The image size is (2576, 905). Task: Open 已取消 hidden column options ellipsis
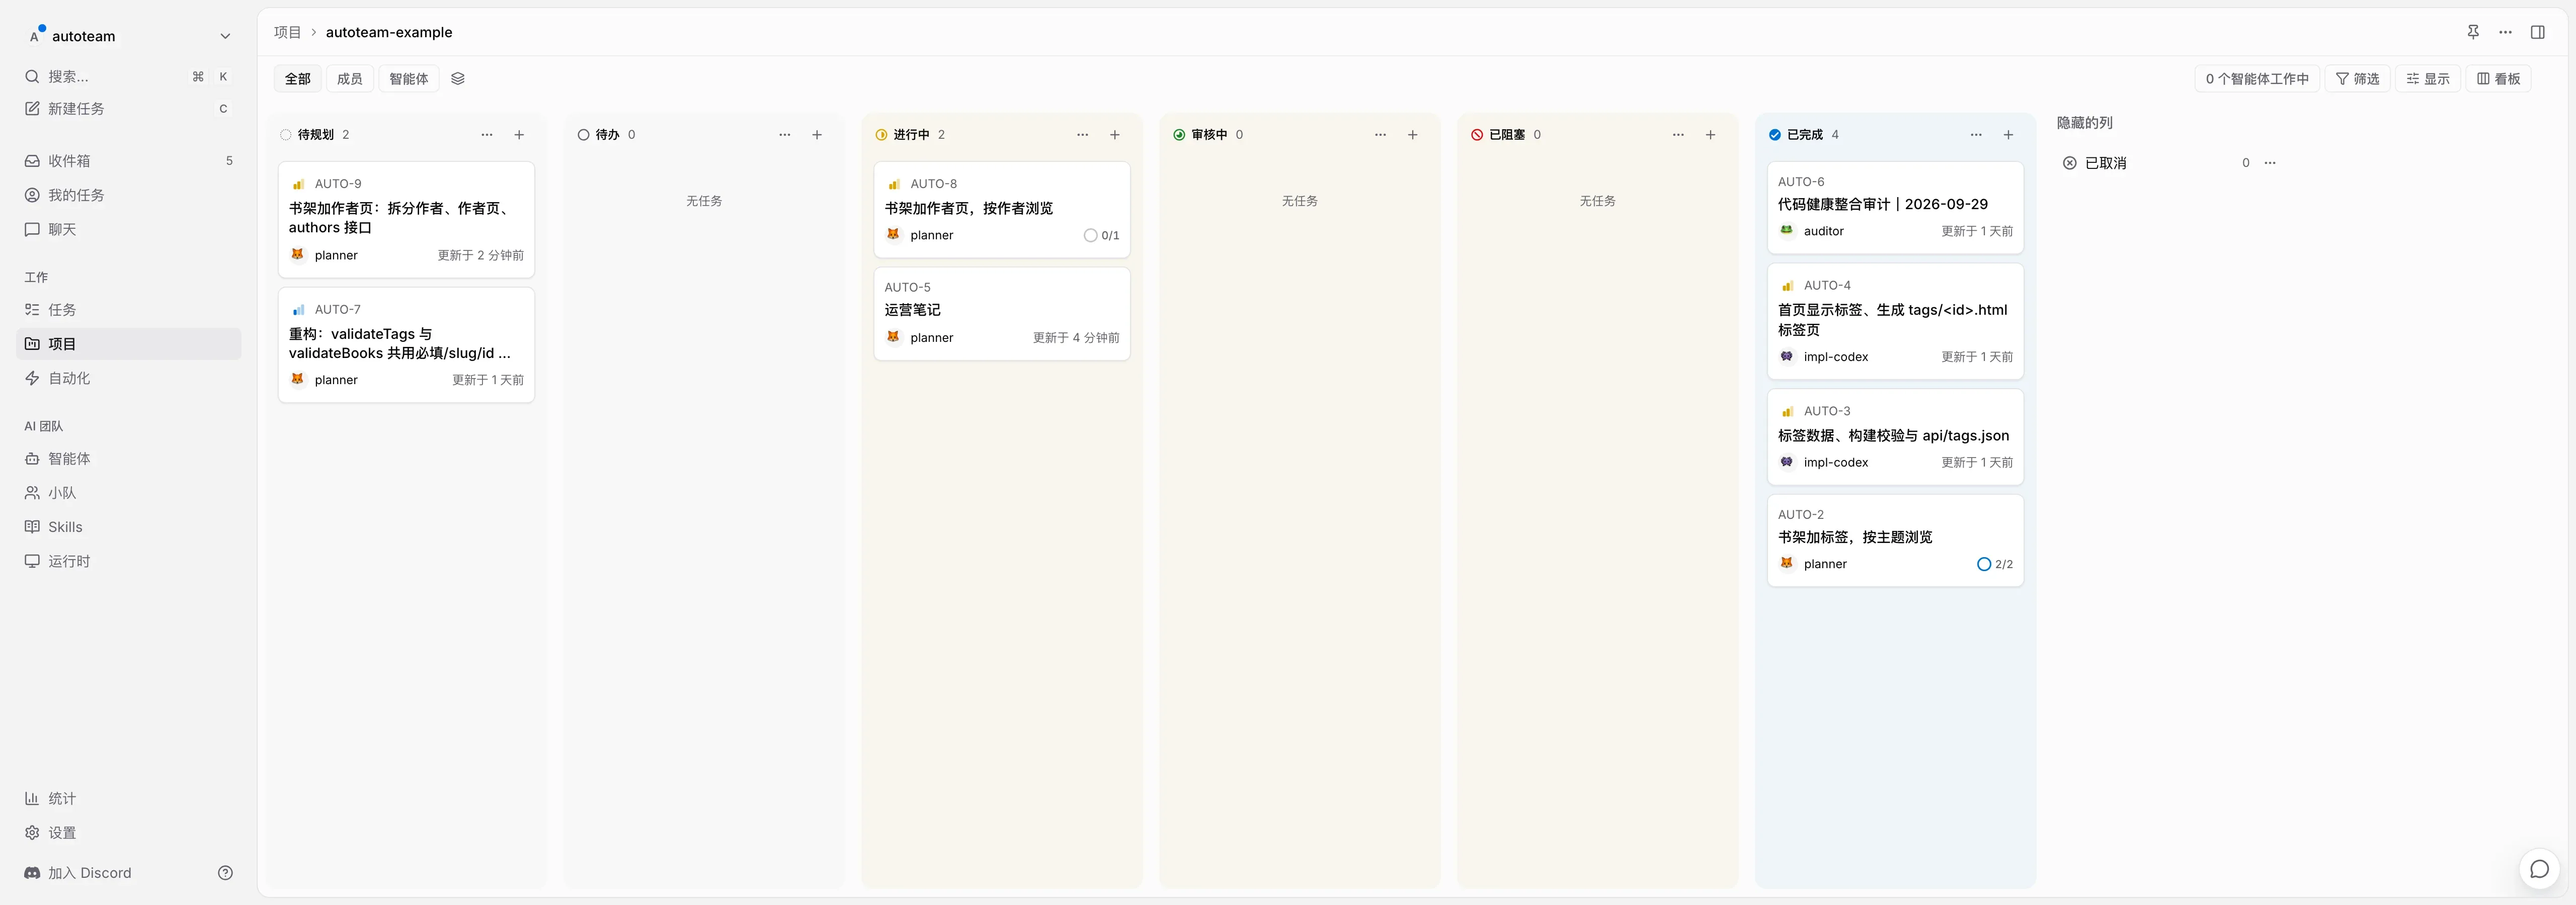click(2270, 163)
